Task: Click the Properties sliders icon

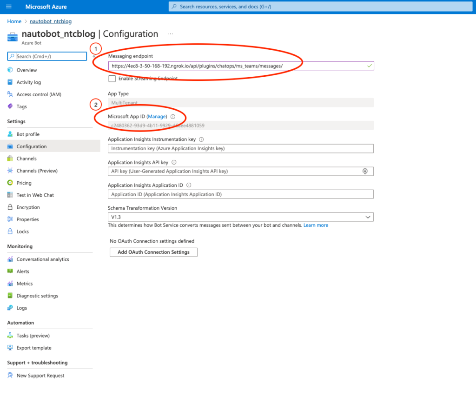Action: [x=10, y=219]
